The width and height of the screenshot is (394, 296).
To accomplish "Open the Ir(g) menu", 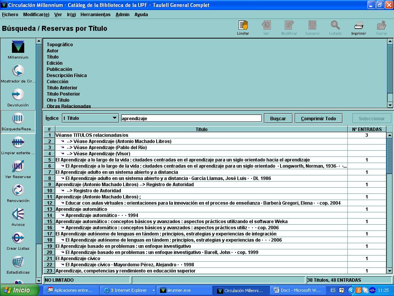I will [71, 15].
